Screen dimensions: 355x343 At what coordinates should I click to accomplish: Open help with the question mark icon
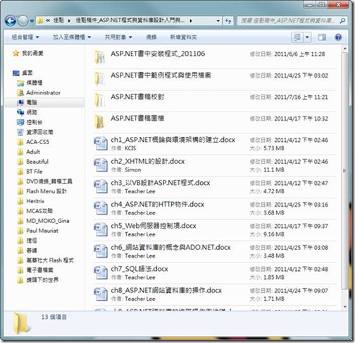point(338,37)
